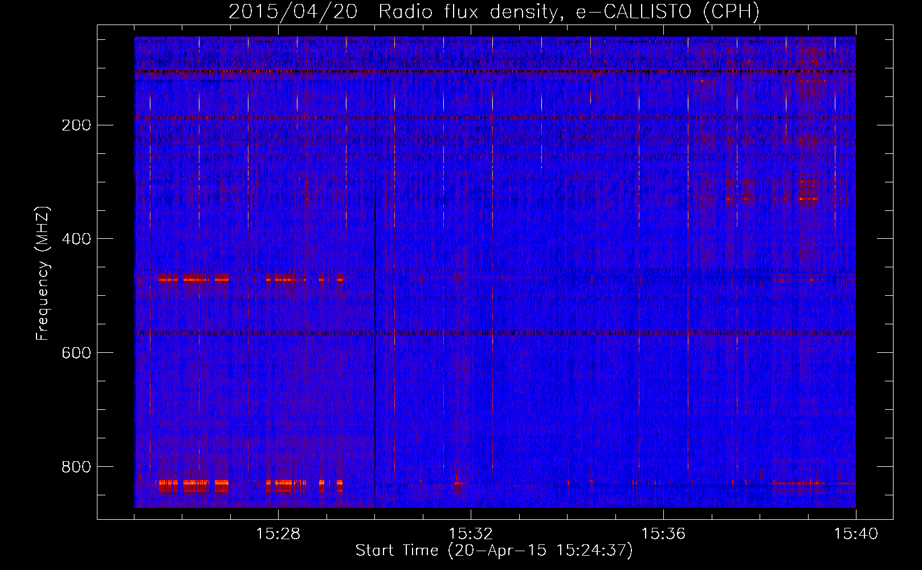Image resolution: width=922 pixels, height=570 pixels.
Task: Click the 800 frequency tick label
Action: point(76,467)
